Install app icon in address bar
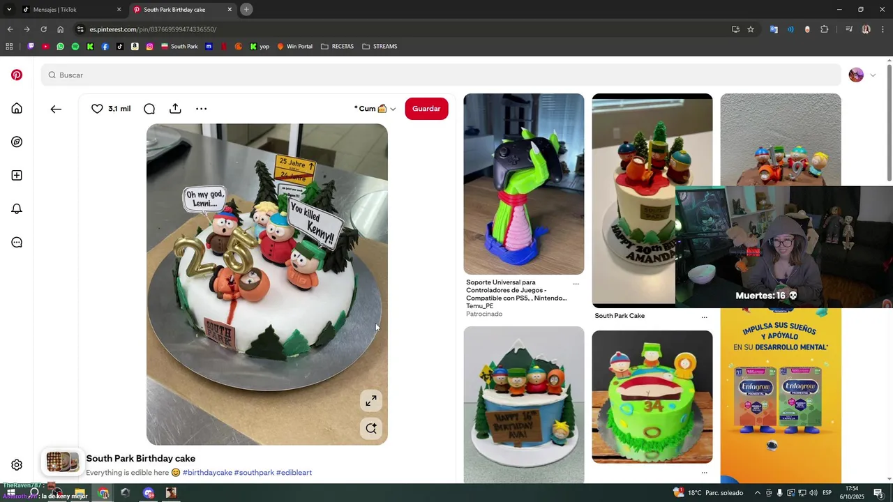 (x=735, y=29)
